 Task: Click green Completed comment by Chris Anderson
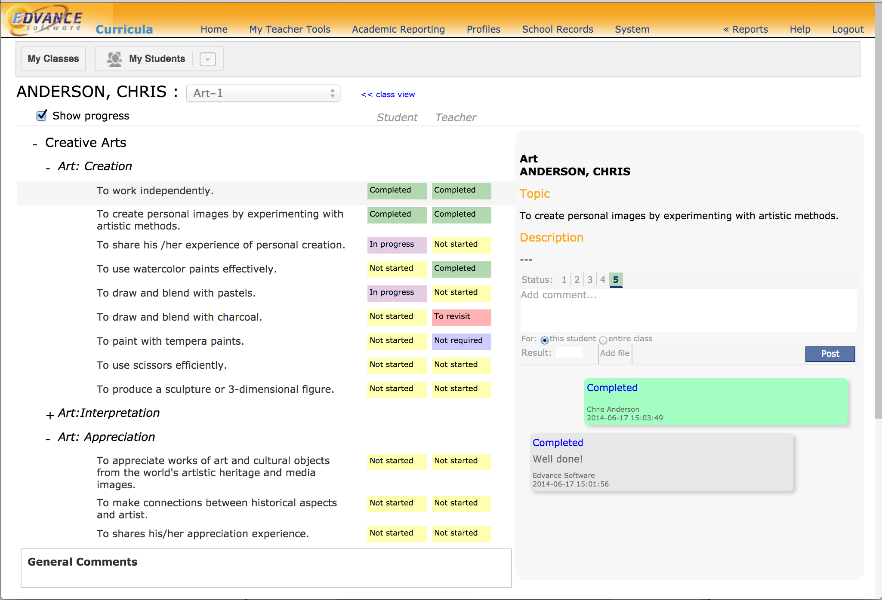point(716,401)
